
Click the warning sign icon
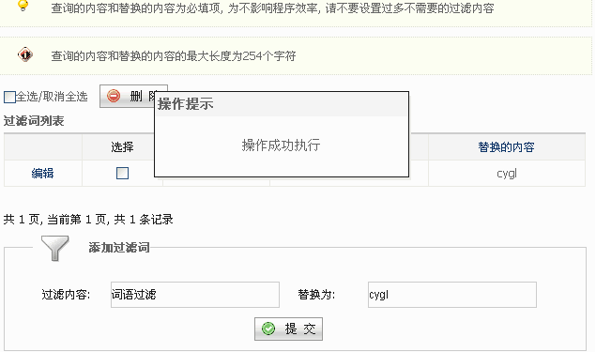point(25,54)
